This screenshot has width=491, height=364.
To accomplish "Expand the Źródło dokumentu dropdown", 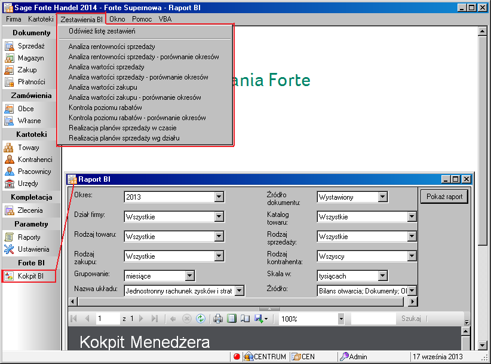I will pos(383,197).
